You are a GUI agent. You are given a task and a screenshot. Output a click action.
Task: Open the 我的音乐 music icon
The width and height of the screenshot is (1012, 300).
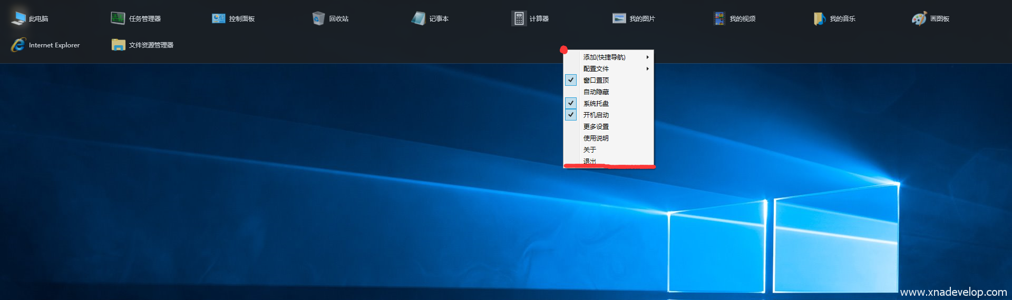coord(819,18)
